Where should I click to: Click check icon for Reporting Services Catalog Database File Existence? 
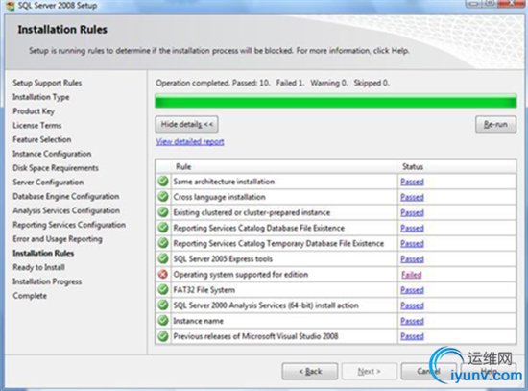point(163,228)
